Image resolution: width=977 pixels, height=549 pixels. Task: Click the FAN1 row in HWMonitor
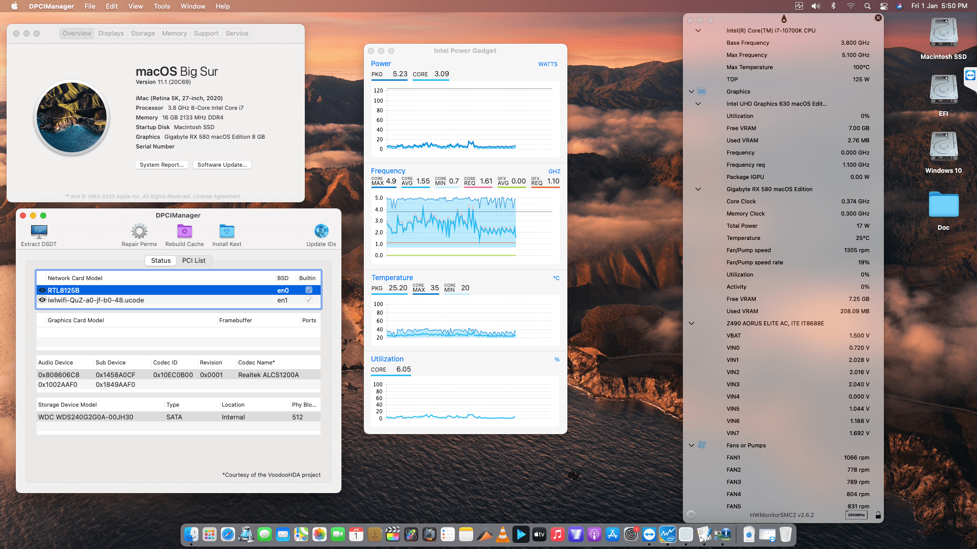point(784,457)
